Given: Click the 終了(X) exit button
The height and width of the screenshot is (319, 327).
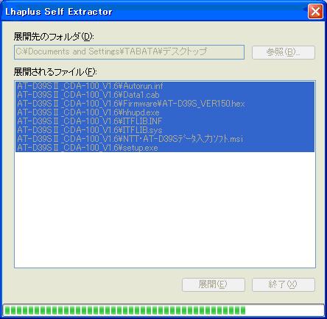Looking at the screenshot, I should coord(284,284).
